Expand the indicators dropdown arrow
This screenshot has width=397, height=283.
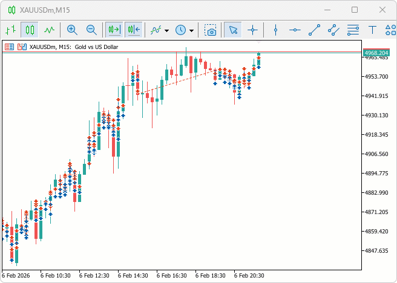click(166, 31)
